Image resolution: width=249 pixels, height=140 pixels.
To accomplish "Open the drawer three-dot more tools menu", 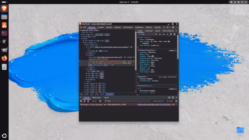I will (x=81, y=98).
